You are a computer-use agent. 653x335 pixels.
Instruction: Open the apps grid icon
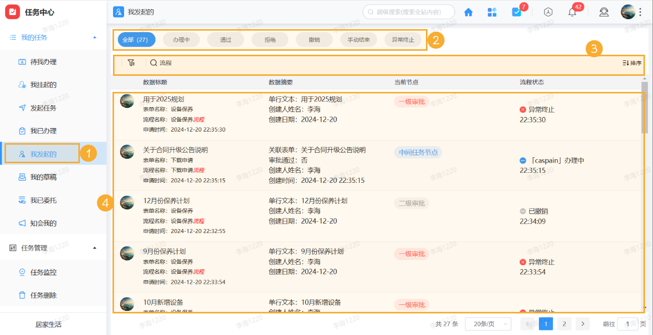click(x=492, y=12)
